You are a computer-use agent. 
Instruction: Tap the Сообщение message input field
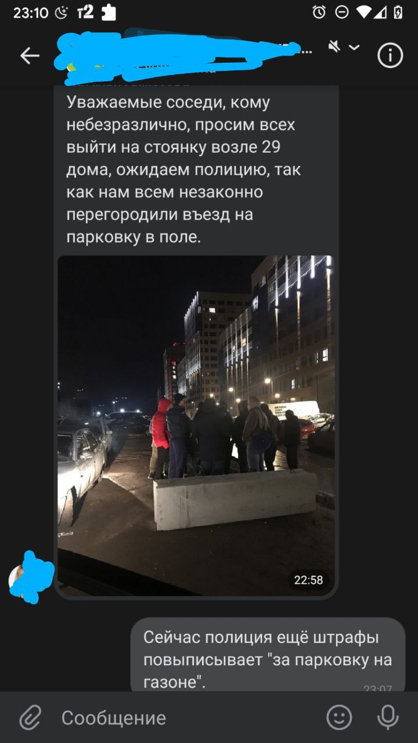186,717
